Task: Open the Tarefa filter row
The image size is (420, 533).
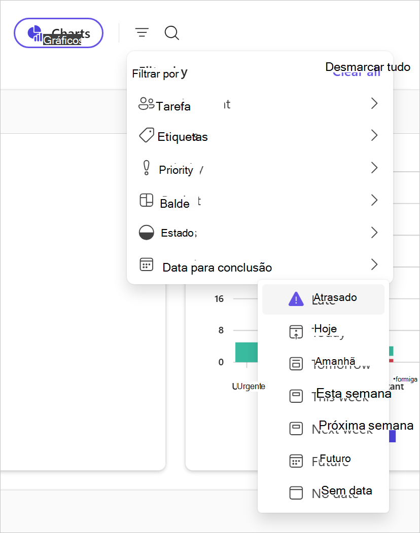Action: pyautogui.click(x=259, y=104)
